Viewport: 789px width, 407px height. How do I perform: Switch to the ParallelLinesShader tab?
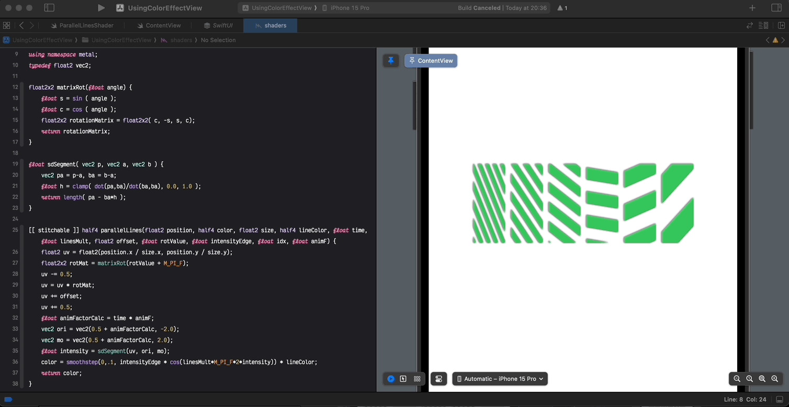(x=82, y=25)
